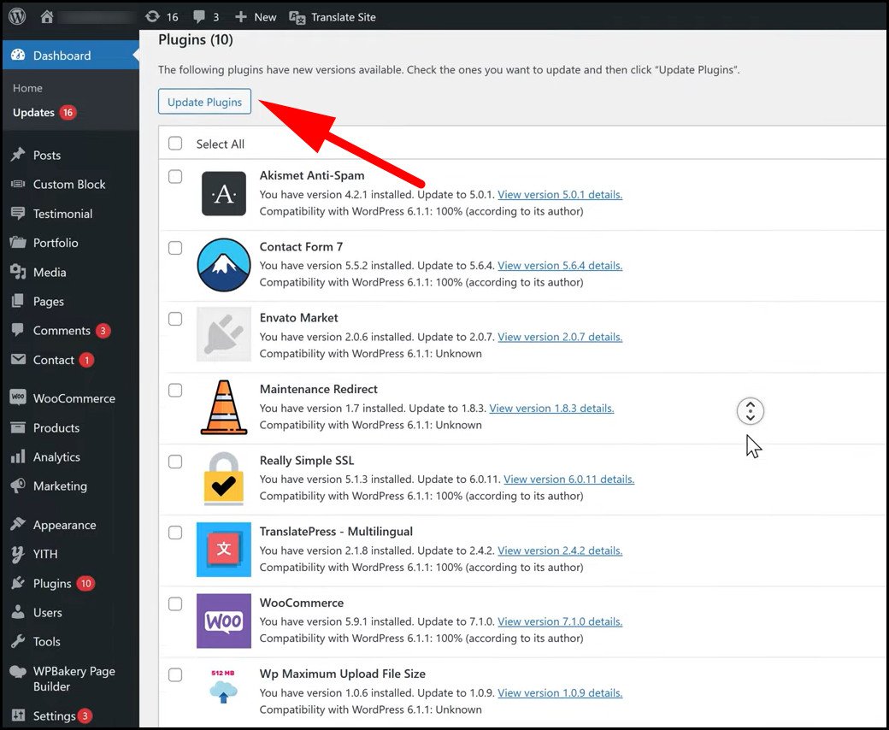
Task: Click the WordPress logo icon
Action: pos(18,16)
